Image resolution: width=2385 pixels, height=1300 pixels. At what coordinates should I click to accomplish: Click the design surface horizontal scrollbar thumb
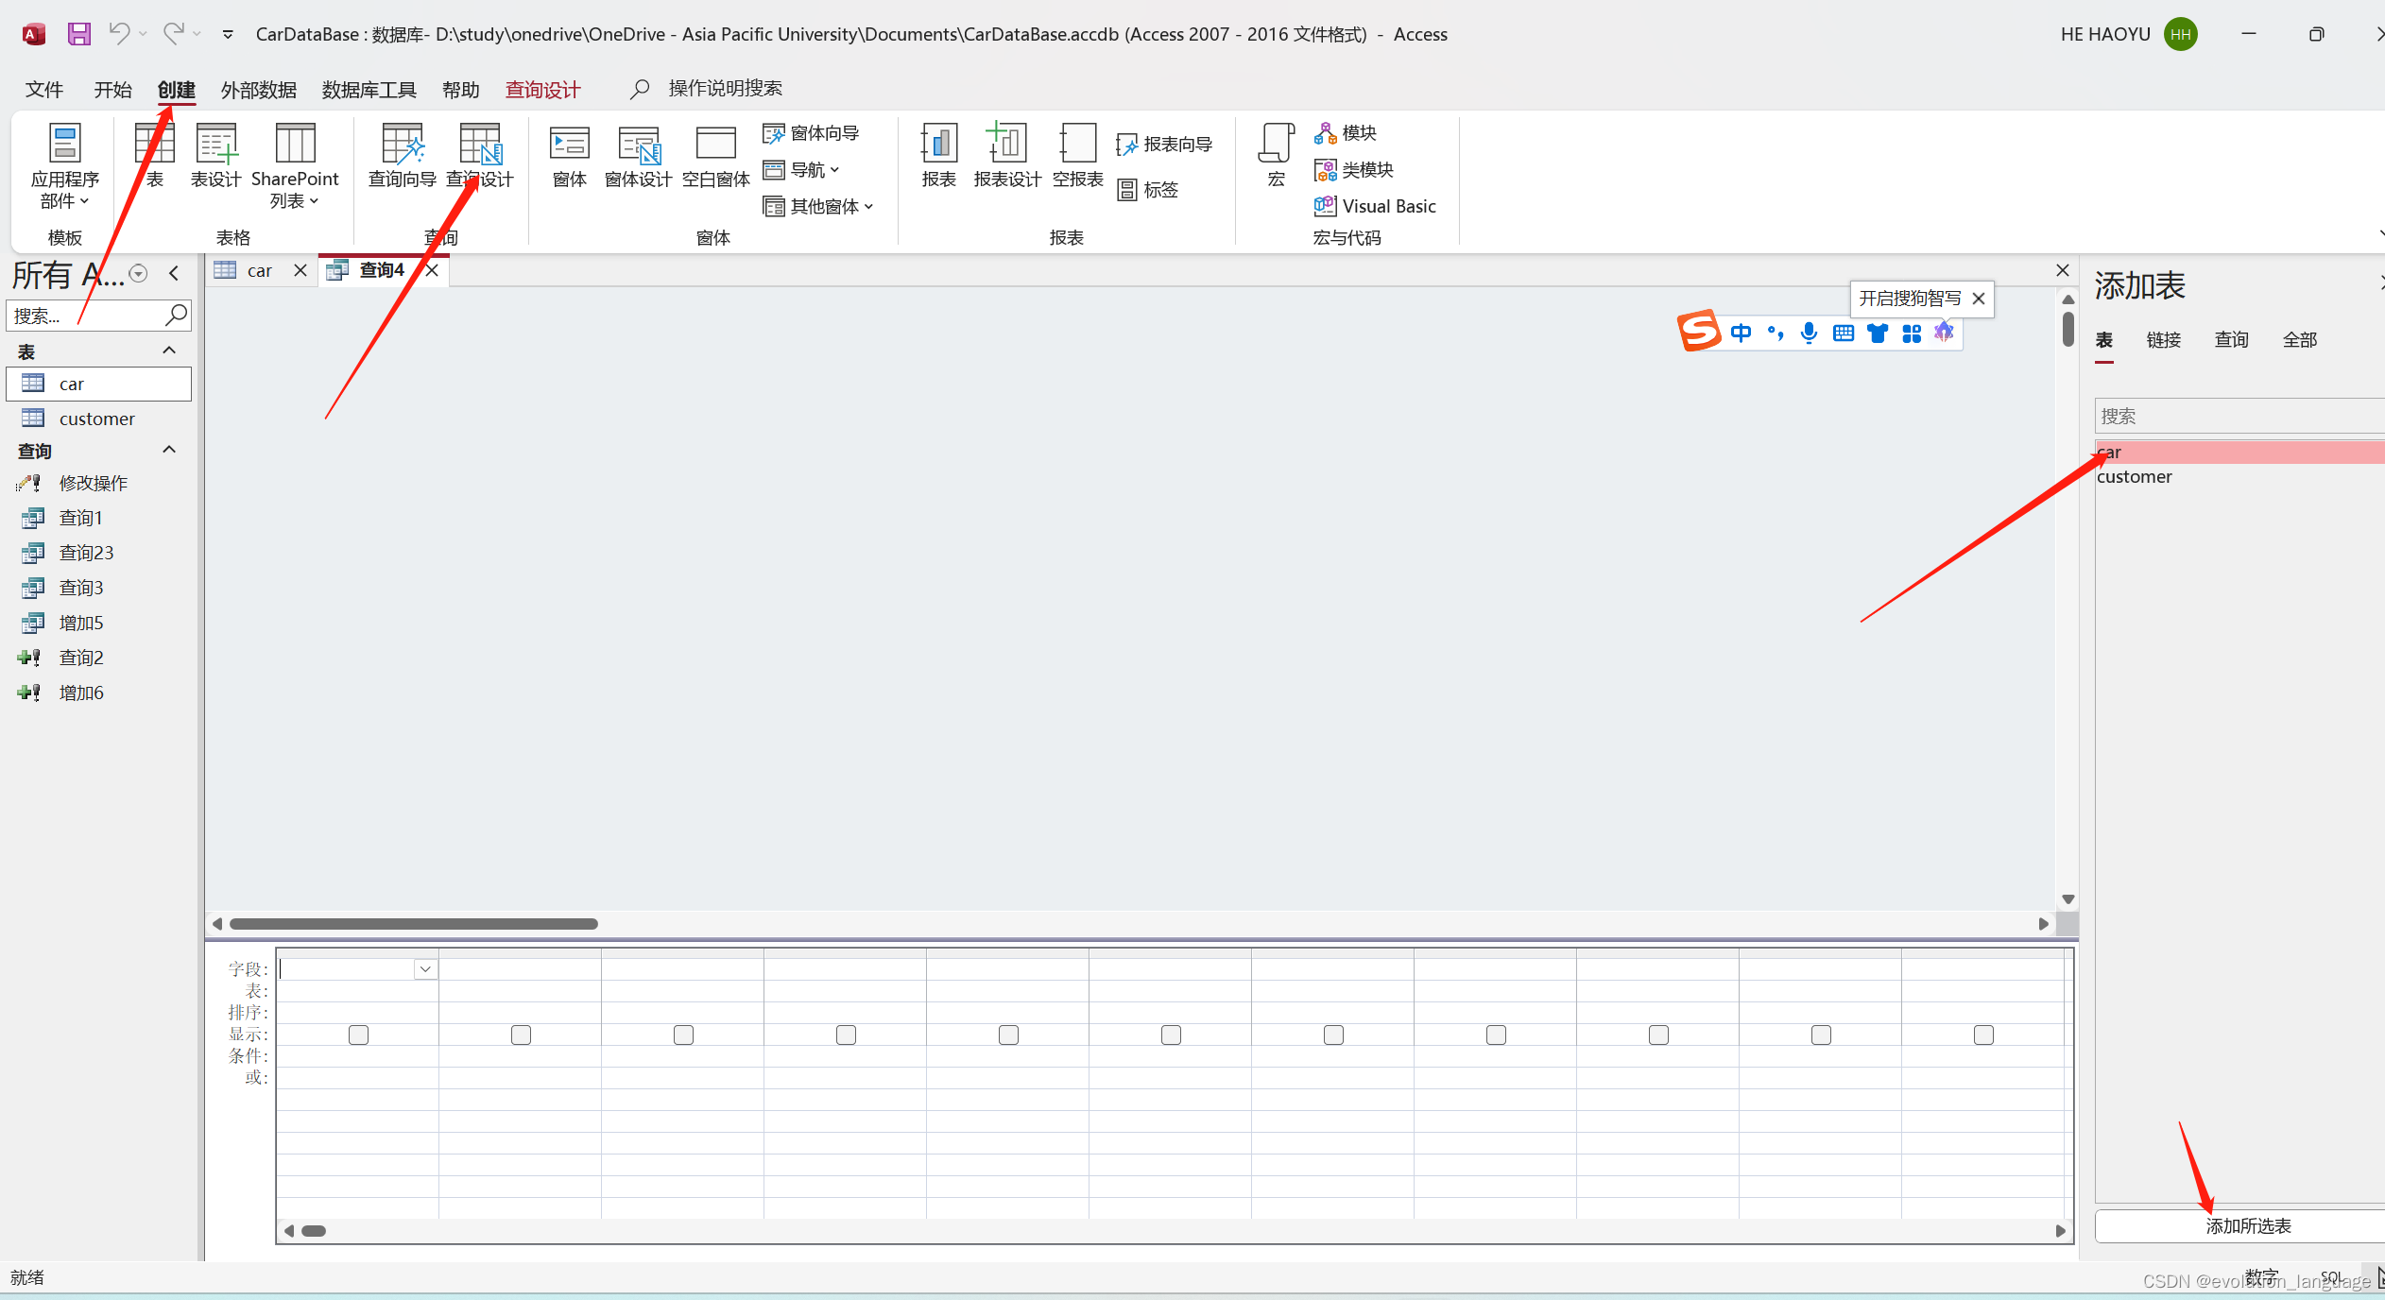click(413, 924)
